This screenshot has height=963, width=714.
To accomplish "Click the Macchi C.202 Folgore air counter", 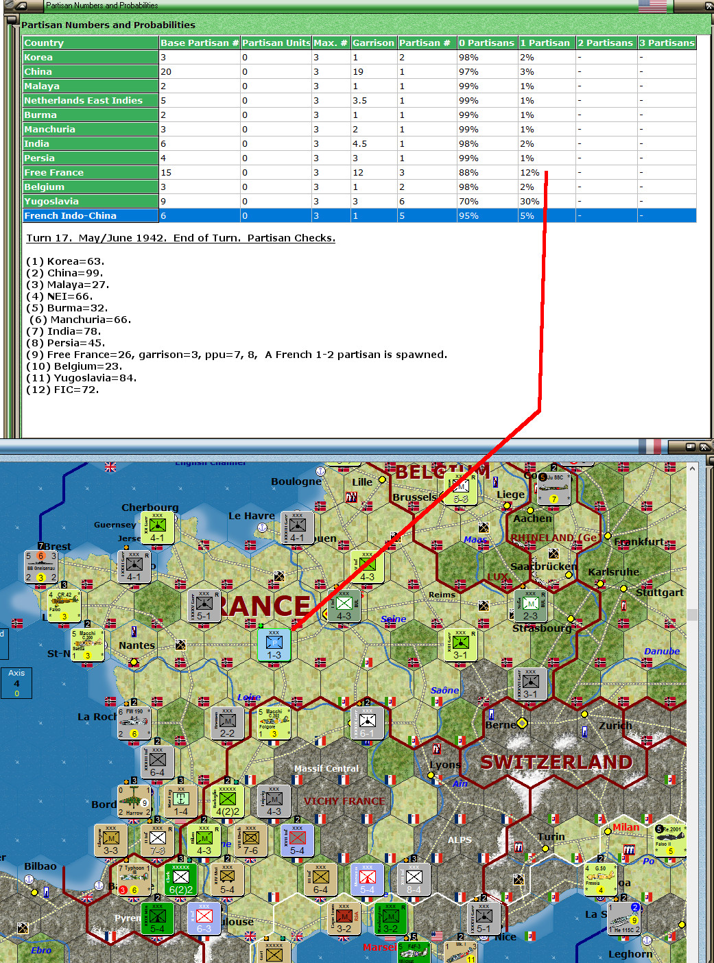I will click(x=274, y=723).
